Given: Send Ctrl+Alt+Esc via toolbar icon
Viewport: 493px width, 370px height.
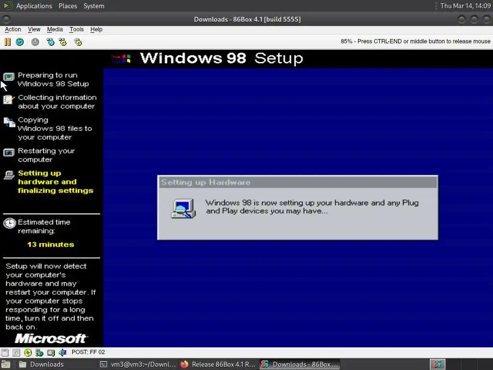Looking at the screenshot, I should (63, 42).
